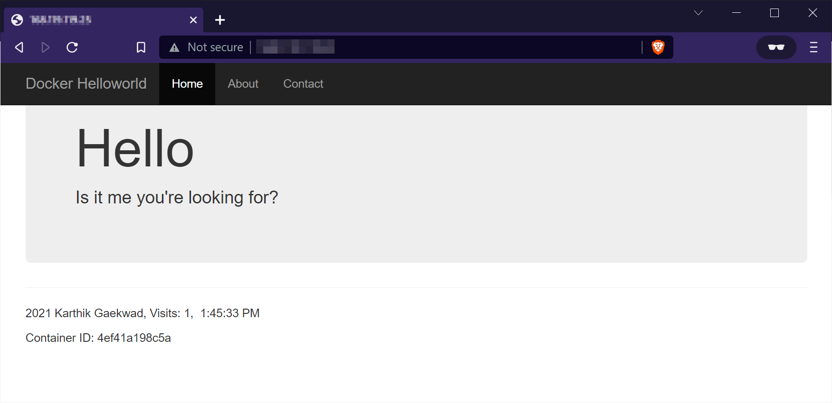Click the Not secure label text
The height and width of the screenshot is (403, 832).
pos(215,47)
